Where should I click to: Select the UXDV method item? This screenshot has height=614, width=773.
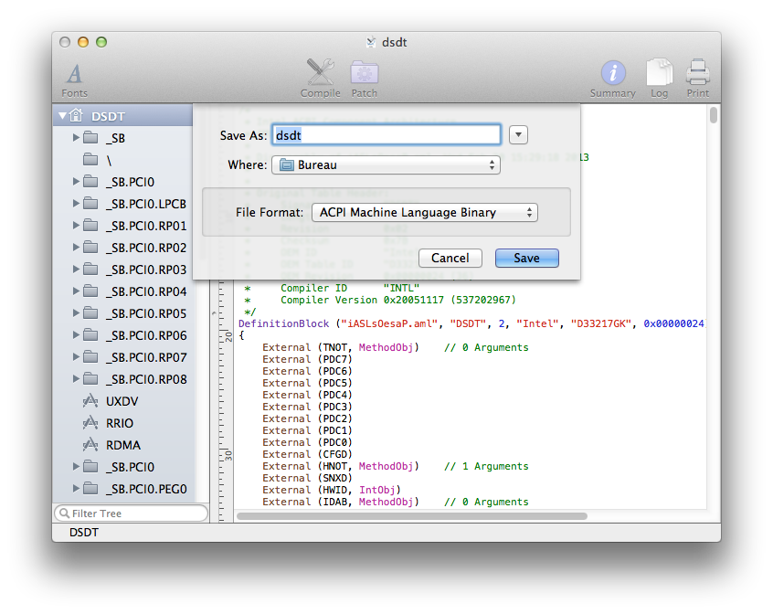pyautogui.click(x=122, y=401)
